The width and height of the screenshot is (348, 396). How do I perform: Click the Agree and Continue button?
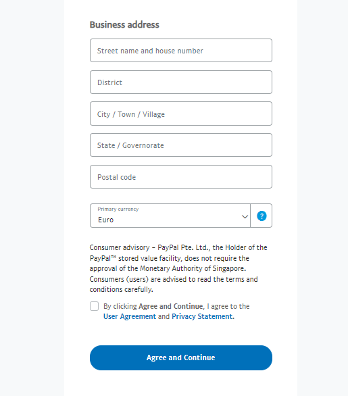[181, 357]
